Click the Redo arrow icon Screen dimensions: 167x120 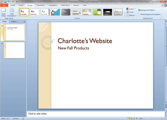pos(13,2)
